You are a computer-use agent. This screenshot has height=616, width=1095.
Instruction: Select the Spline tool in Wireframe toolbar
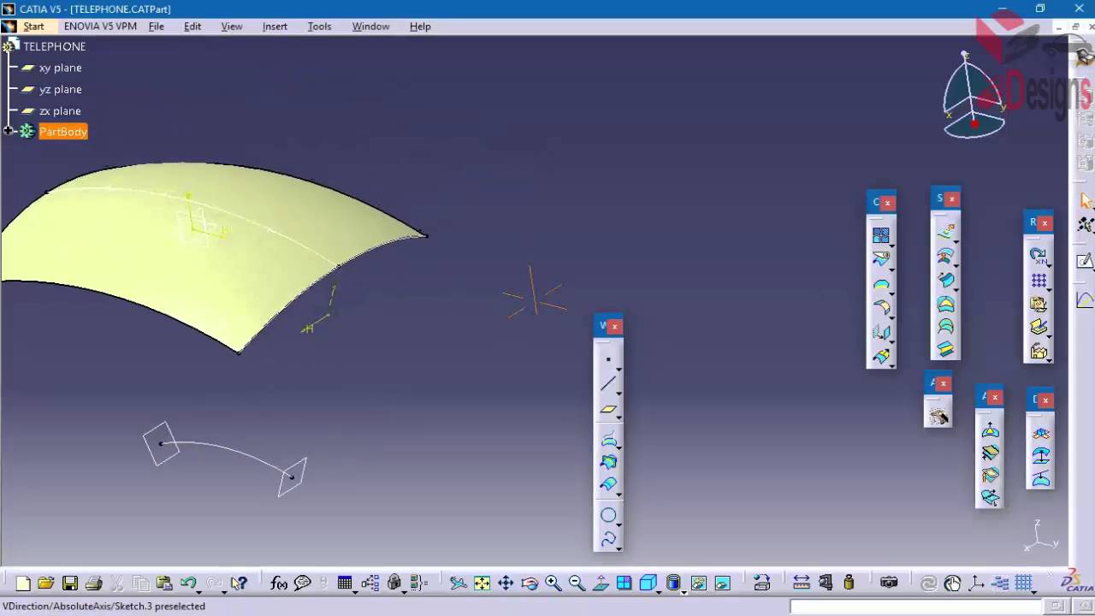[x=607, y=538]
